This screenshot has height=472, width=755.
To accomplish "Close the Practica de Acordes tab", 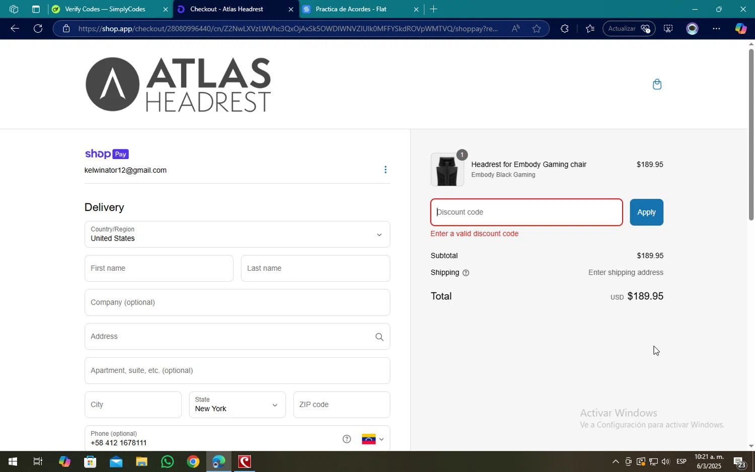I will click(x=416, y=9).
